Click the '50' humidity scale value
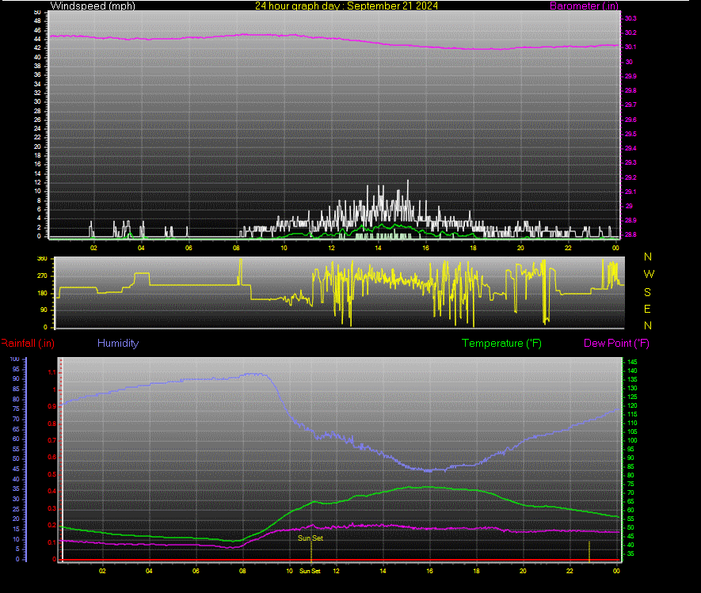The image size is (701, 593). coord(16,459)
